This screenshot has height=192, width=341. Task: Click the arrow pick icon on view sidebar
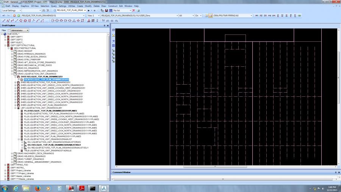113,41
